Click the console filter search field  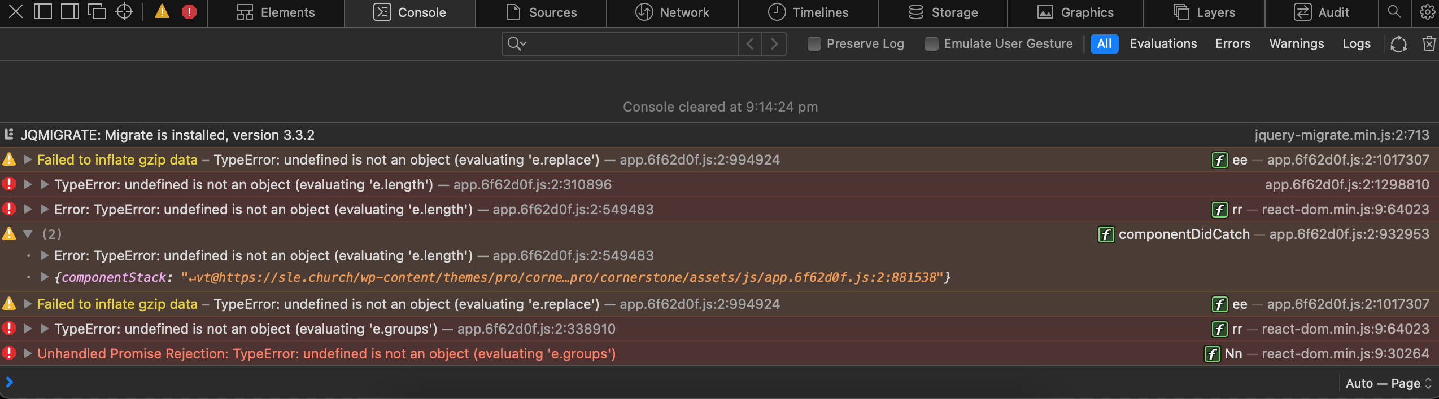(627, 43)
